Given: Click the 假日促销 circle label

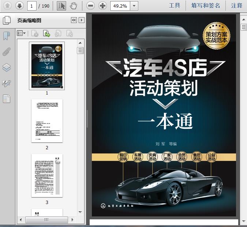Looking at the screenshot, I should 123,157.
